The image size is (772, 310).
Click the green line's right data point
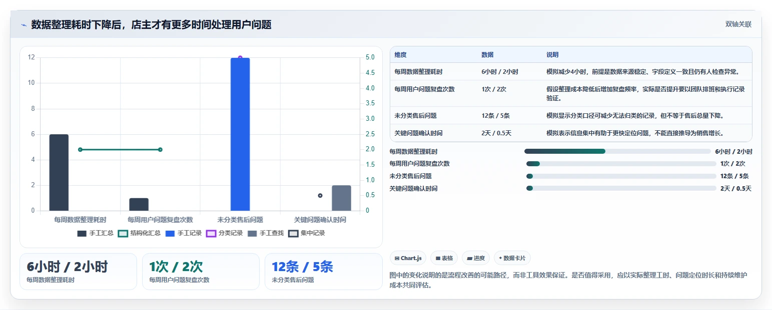160,149
